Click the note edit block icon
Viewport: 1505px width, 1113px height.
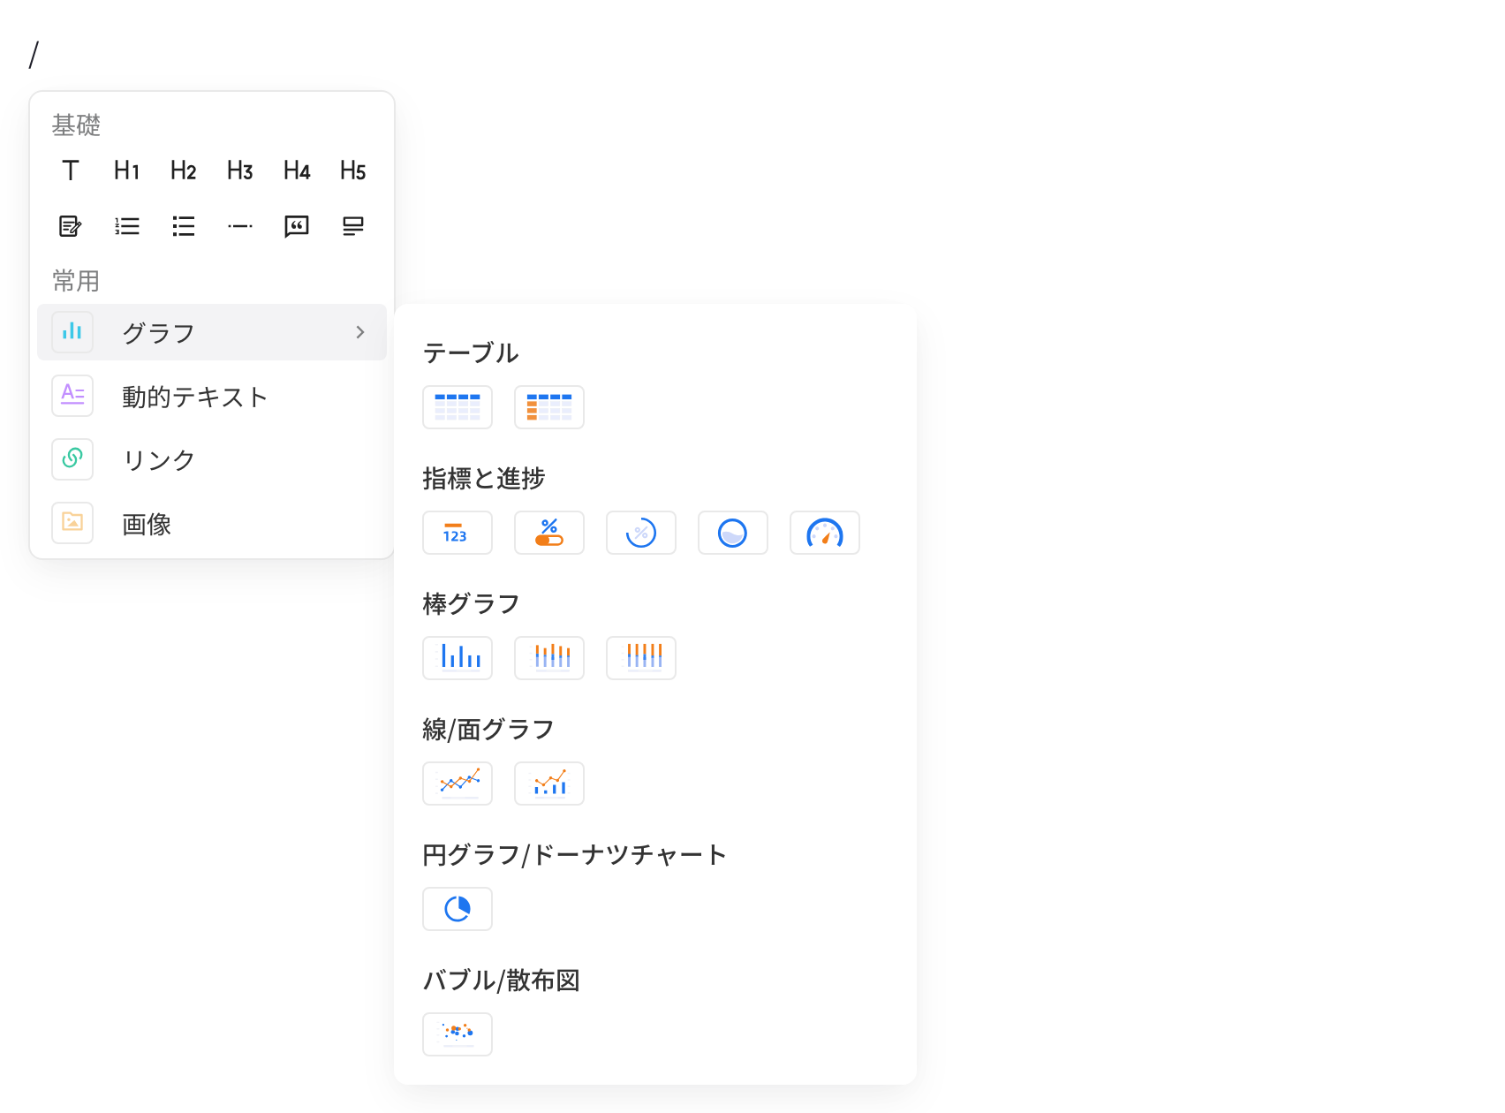pyautogui.click(x=71, y=226)
